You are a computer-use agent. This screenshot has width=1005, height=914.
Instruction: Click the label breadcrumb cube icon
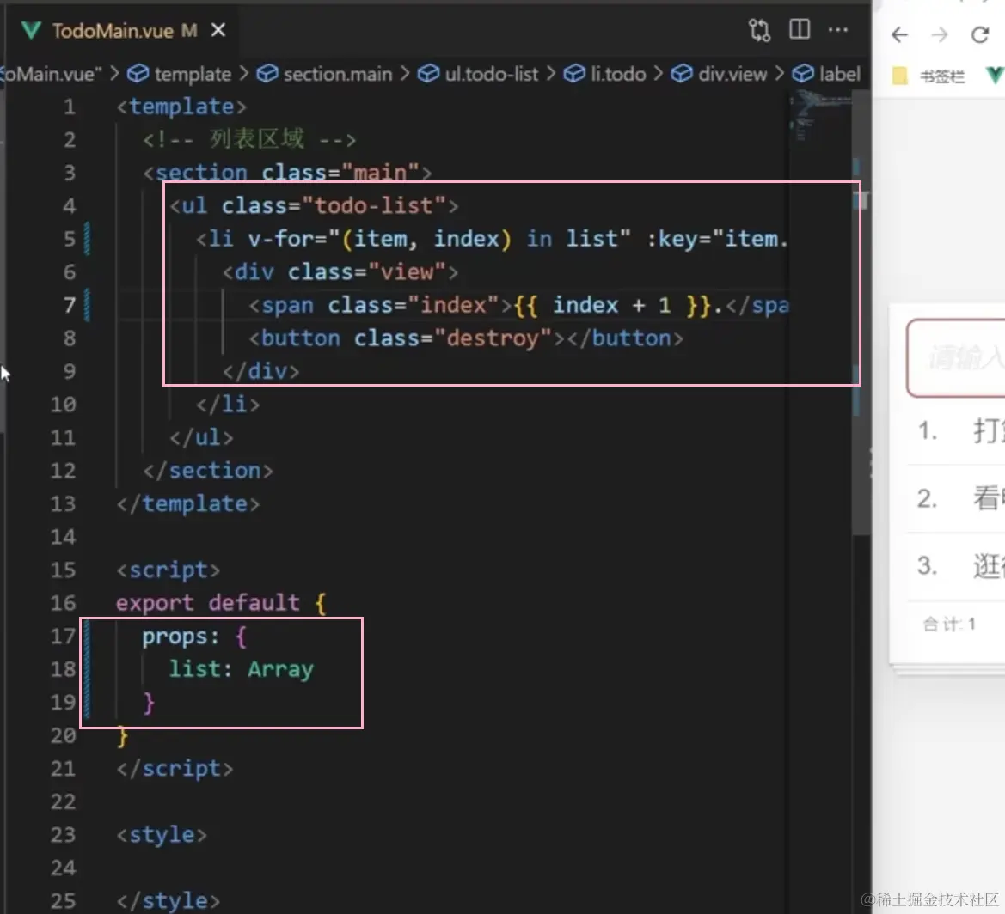pyautogui.click(x=803, y=74)
